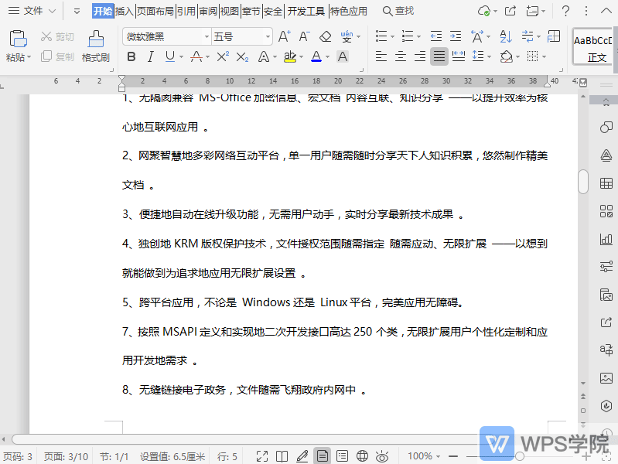Expand the highlight color dropdown arrow

pyautogui.click(x=302, y=57)
